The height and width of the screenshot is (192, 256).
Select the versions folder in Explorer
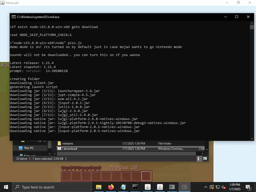point(67,143)
